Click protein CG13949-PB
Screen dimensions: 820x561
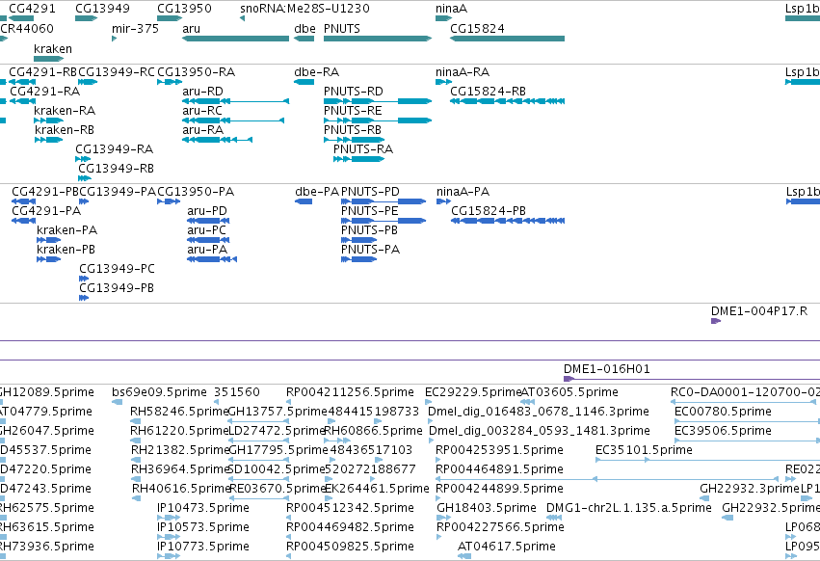(84, 298)
